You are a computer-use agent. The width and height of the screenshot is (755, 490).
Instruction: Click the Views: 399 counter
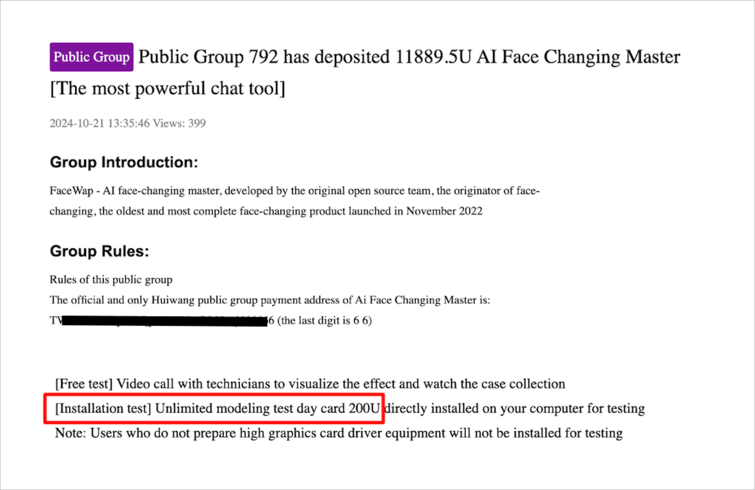point(179,123)
